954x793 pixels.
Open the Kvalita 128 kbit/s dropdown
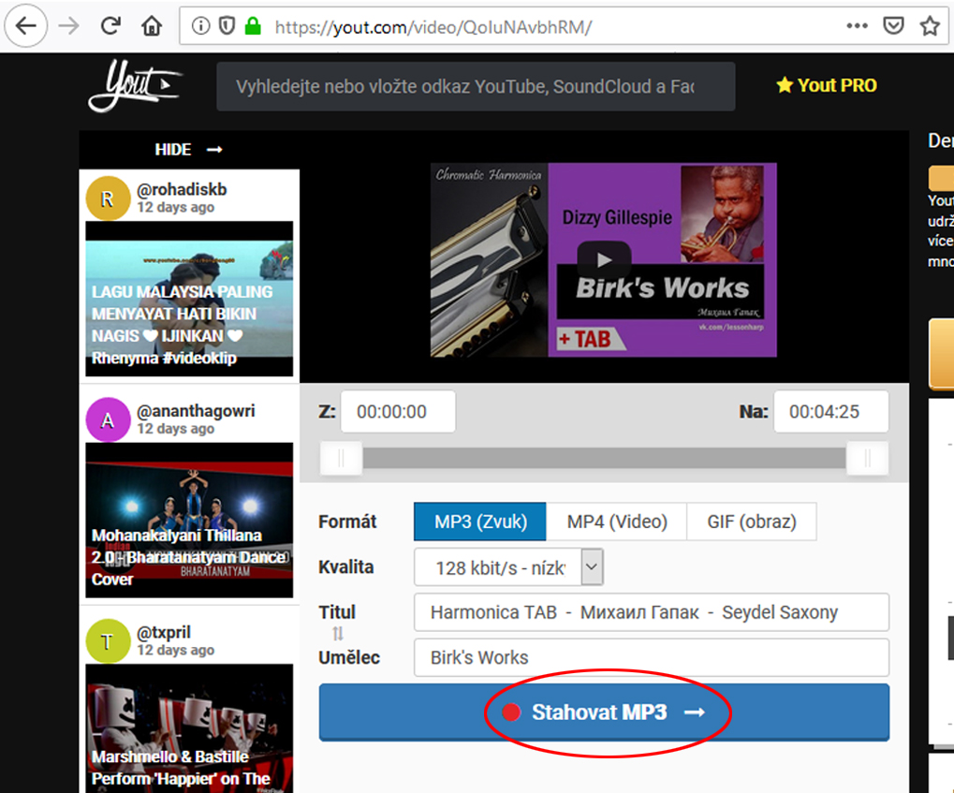click(508, 567)
